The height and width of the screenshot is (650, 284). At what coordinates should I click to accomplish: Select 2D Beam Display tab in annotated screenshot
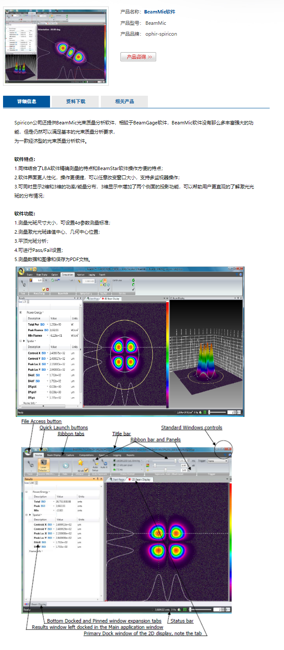point(140,479)
